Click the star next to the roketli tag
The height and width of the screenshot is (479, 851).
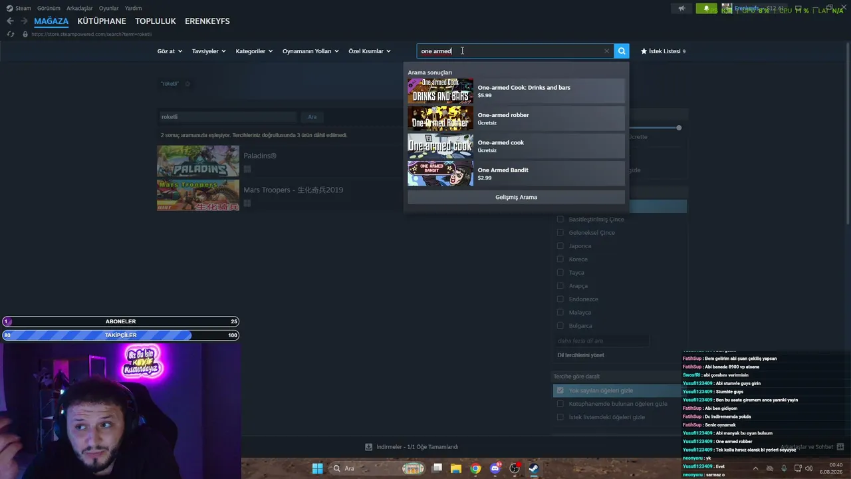click(x=187, y=84)
